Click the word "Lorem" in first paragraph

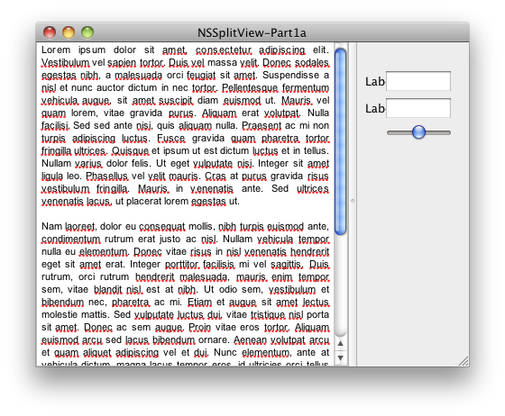56,50
